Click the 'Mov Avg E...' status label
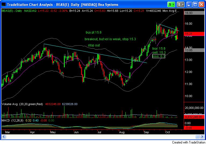 point(171,11)
